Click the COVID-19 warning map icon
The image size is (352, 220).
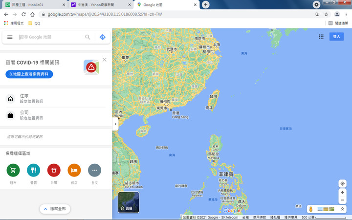[x=91, y=67]
